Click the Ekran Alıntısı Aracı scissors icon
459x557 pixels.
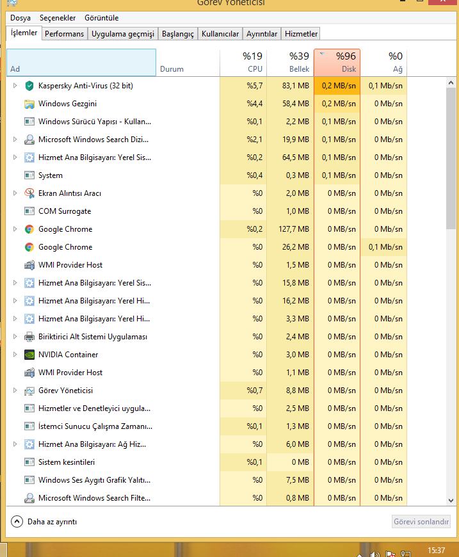click(x=29, y=193)
